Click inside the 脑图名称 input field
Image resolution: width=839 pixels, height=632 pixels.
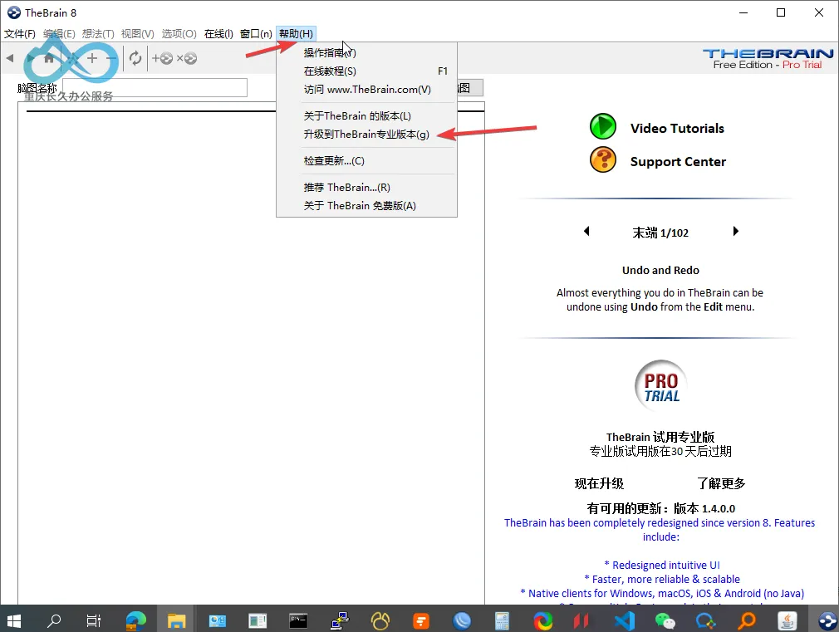tap(155, 88)
